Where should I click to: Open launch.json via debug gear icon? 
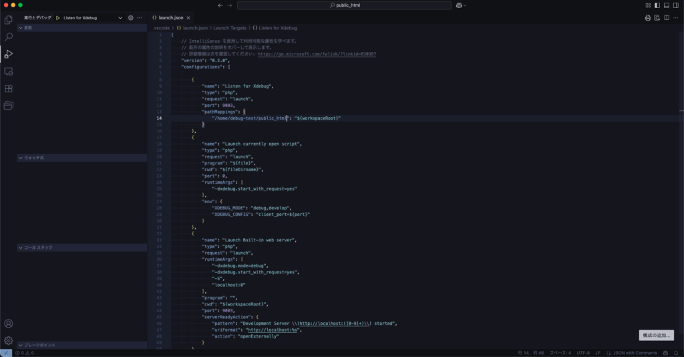pos(130,18)
